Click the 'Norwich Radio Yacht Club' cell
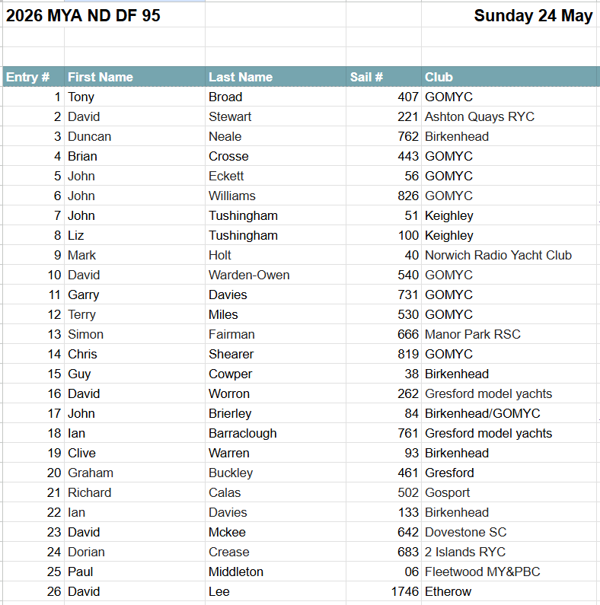600x605 pixels. [498, 255]
